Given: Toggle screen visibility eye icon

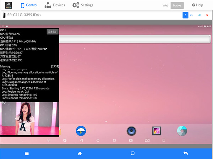Looking at the screenshot, I should [200, 15].
